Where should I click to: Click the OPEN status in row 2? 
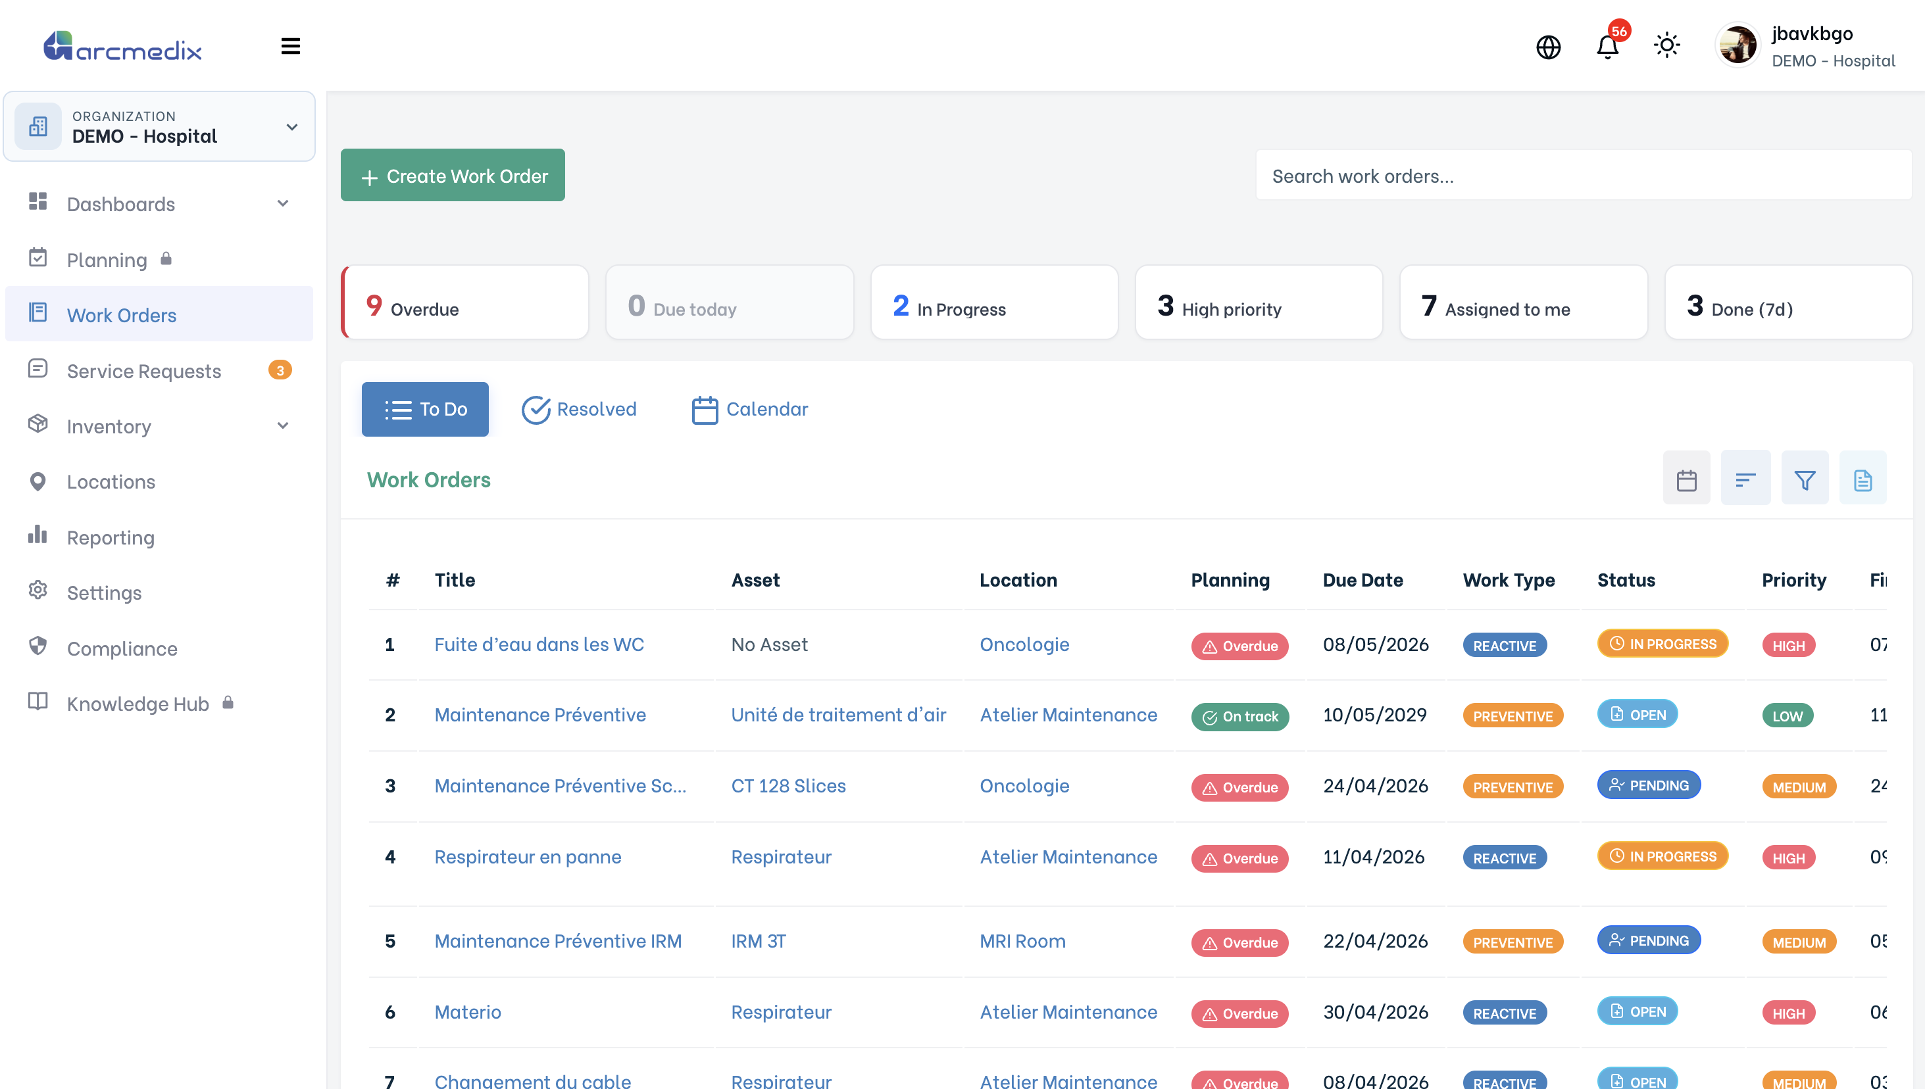pos(1638,714)
